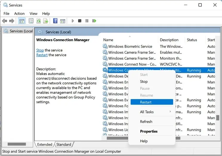Select Windows Connect Now - Co... row
This screenshot has width=222, height=156.
(158, 64)
